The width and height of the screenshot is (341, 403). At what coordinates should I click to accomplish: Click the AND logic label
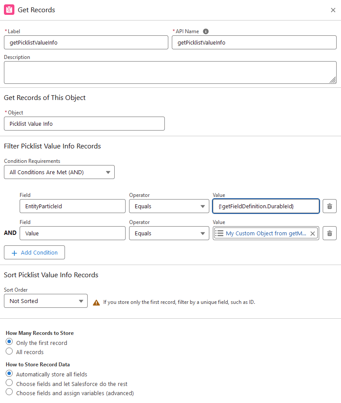10,233
